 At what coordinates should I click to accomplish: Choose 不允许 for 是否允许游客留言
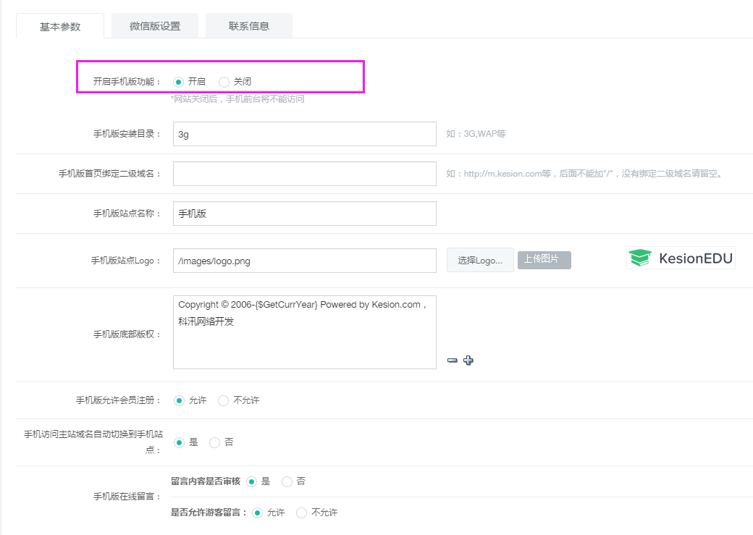[x=302, y=513]
